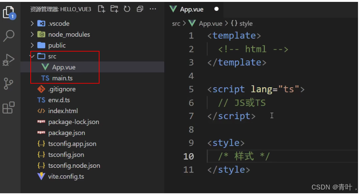The image size is (361, 194).
Task: Open tsconfig.json file
Action: click(x=66, y=155)
